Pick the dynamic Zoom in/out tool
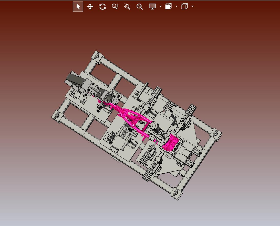 [x=115, y=7]
